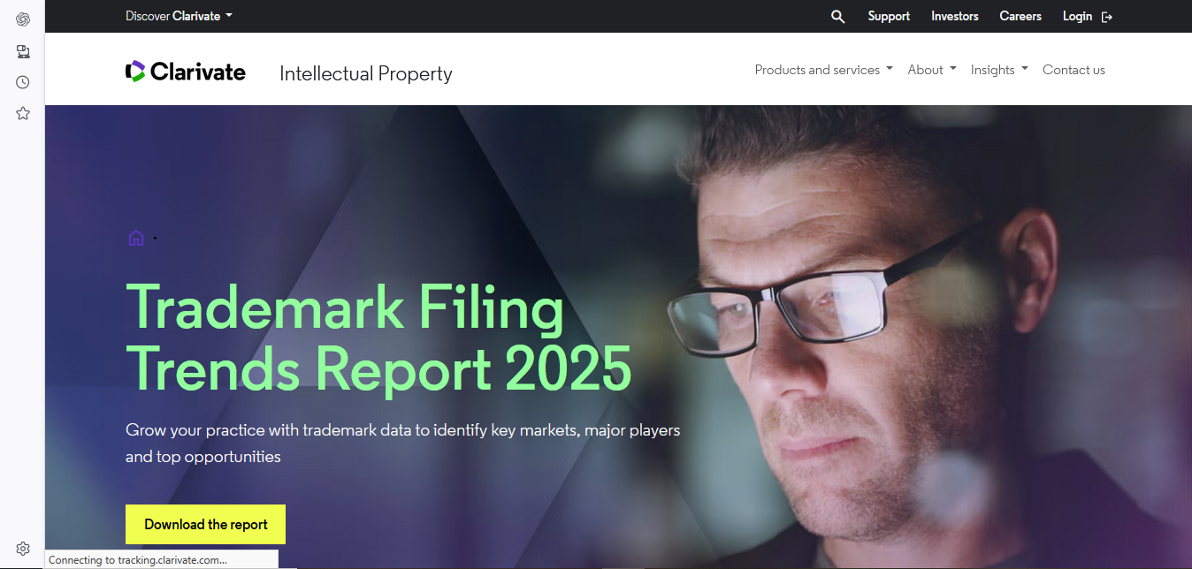Open the history clock icon
This screenshot has width=1192, height=569.
click(x=23, y=82)
